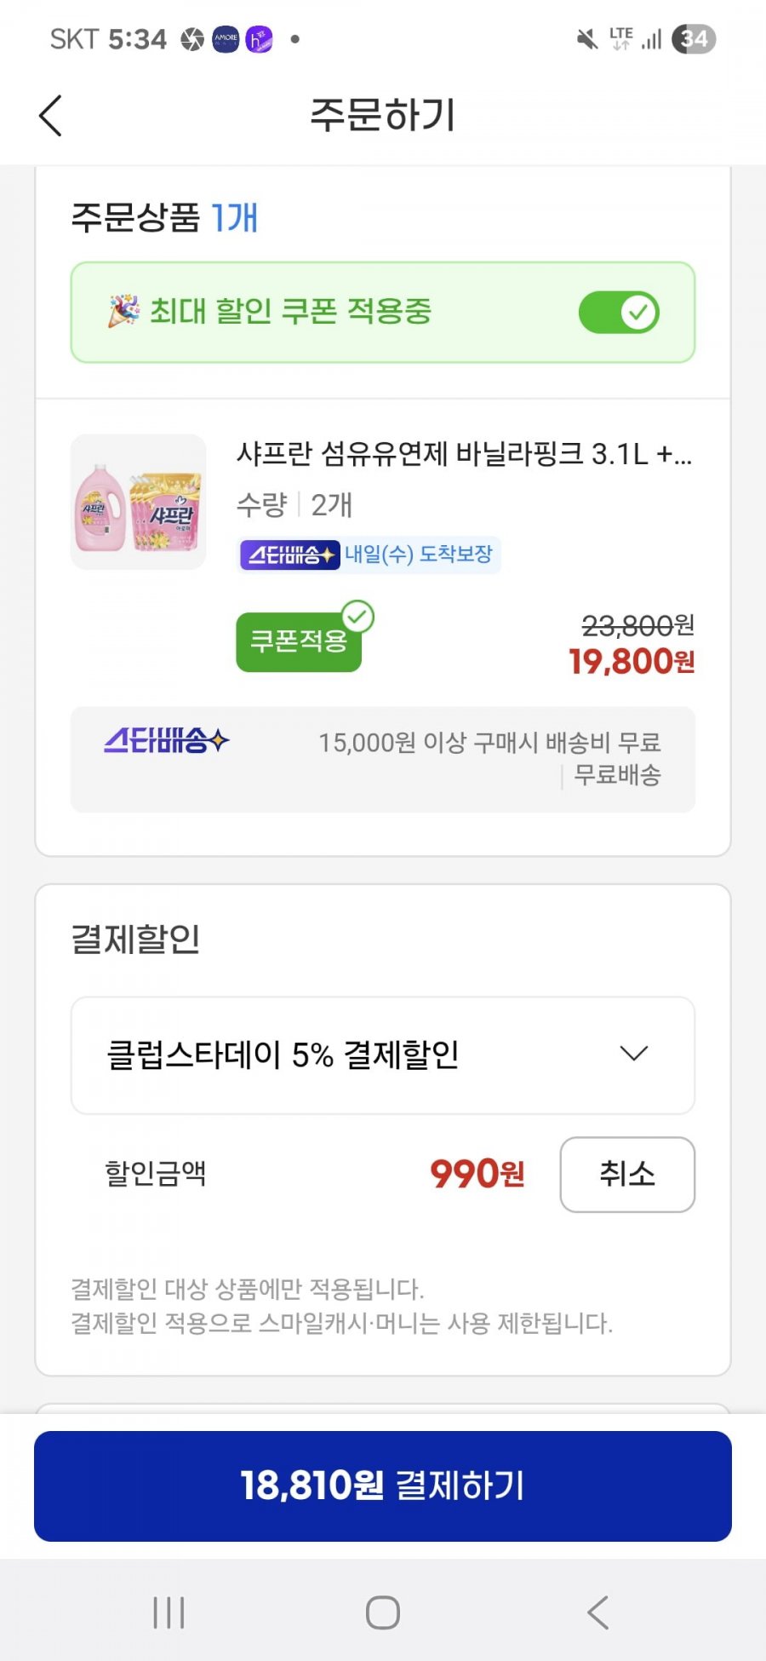Tap the Android back navigation button

tap(598, 1612)
